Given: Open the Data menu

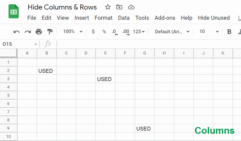Looking at the screenshot, I should (x=124, y=18).
